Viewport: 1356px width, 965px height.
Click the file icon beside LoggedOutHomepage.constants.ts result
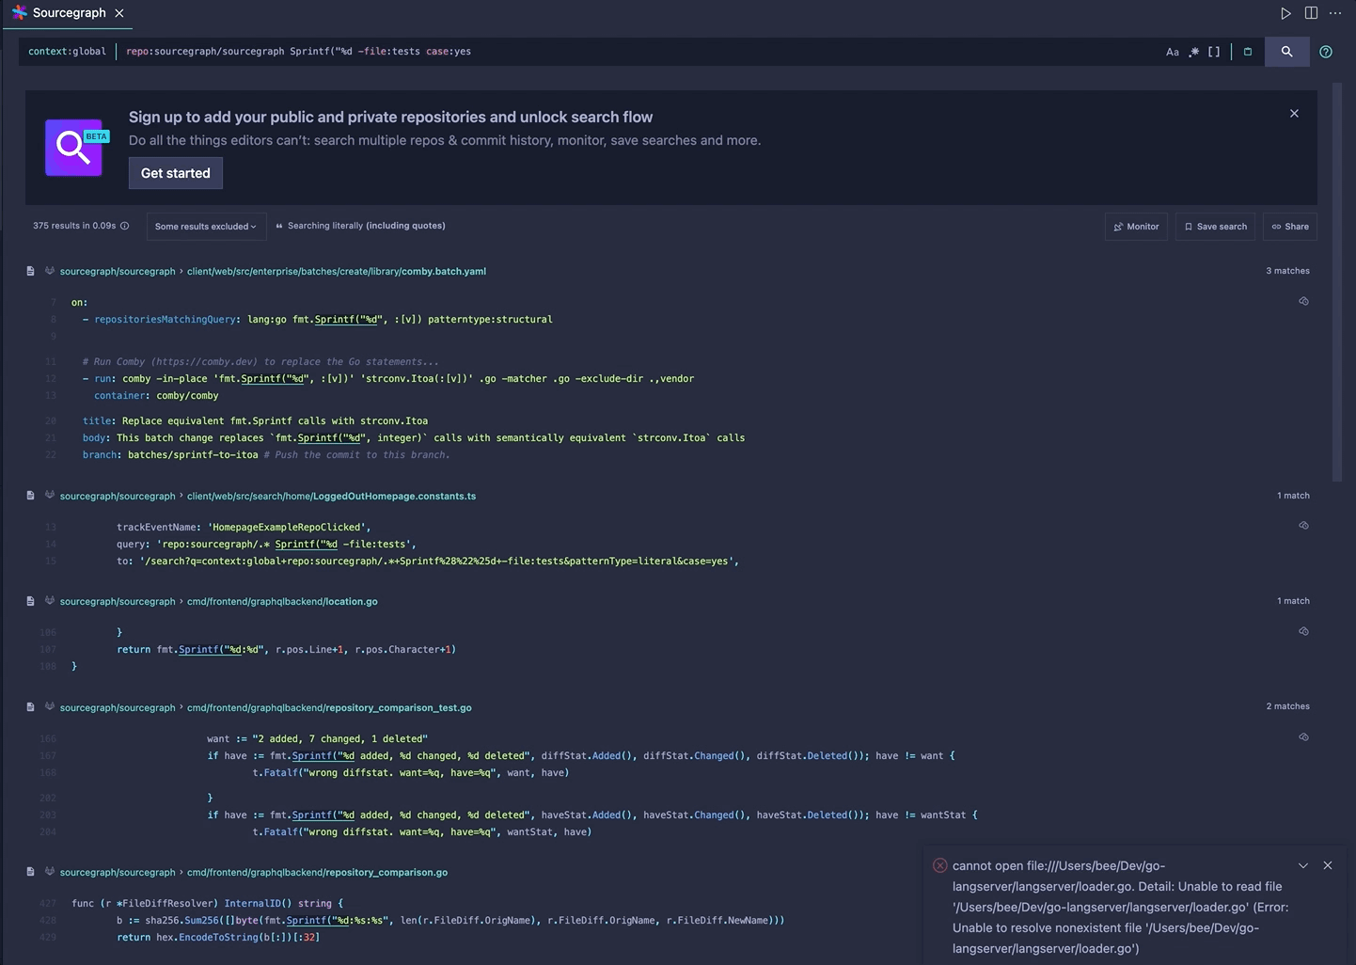(31, 496)
